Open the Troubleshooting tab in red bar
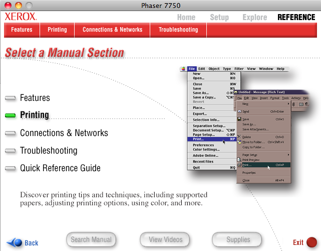The width and height of the screenshot is (321, 251). (x=178, y=30)
